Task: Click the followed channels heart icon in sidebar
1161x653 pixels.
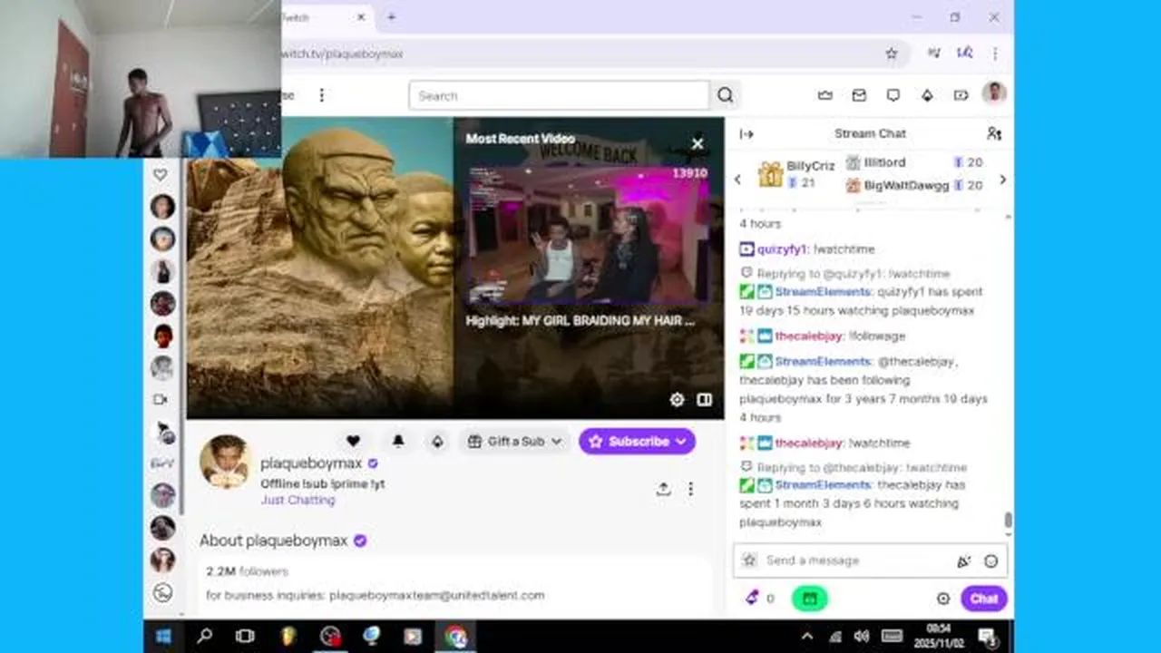Action: point(161,174)
